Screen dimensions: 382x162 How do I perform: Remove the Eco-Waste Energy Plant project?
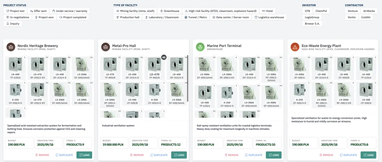[x=326, y=155]
